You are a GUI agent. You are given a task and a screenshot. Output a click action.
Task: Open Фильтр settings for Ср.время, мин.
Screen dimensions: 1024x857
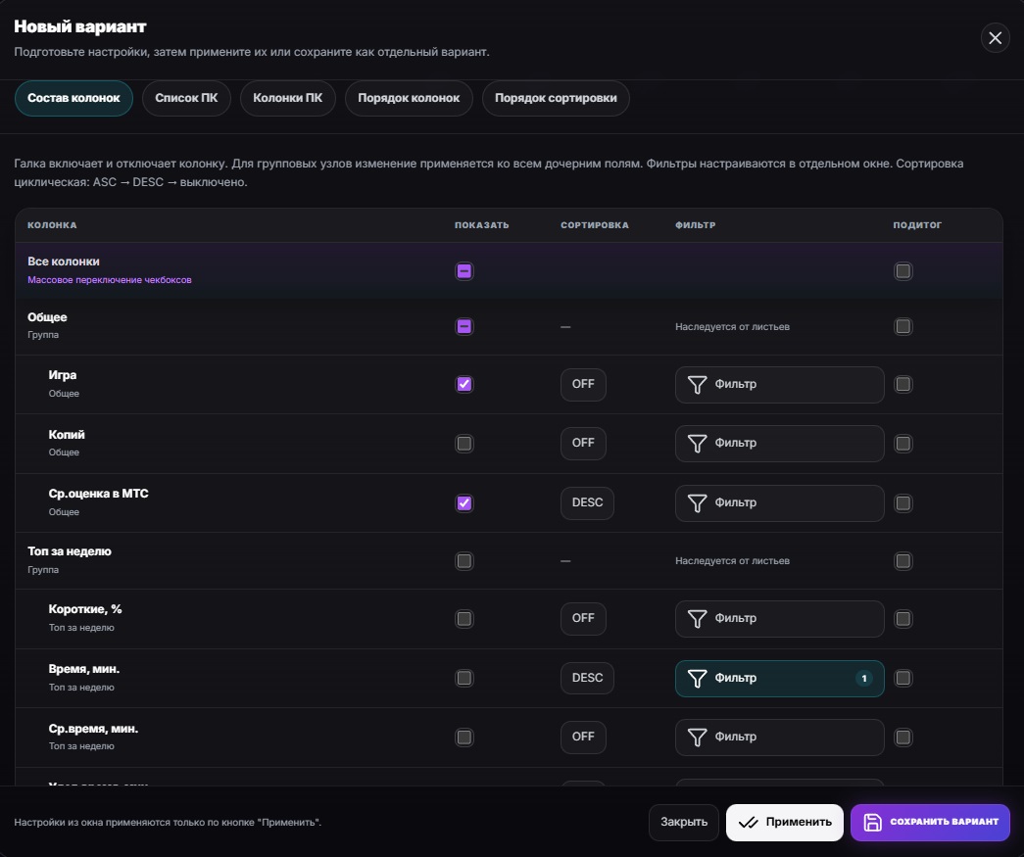coord(780,737)
